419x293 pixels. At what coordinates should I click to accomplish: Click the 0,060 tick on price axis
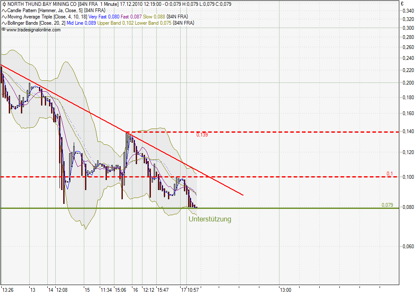coord(407,247)
